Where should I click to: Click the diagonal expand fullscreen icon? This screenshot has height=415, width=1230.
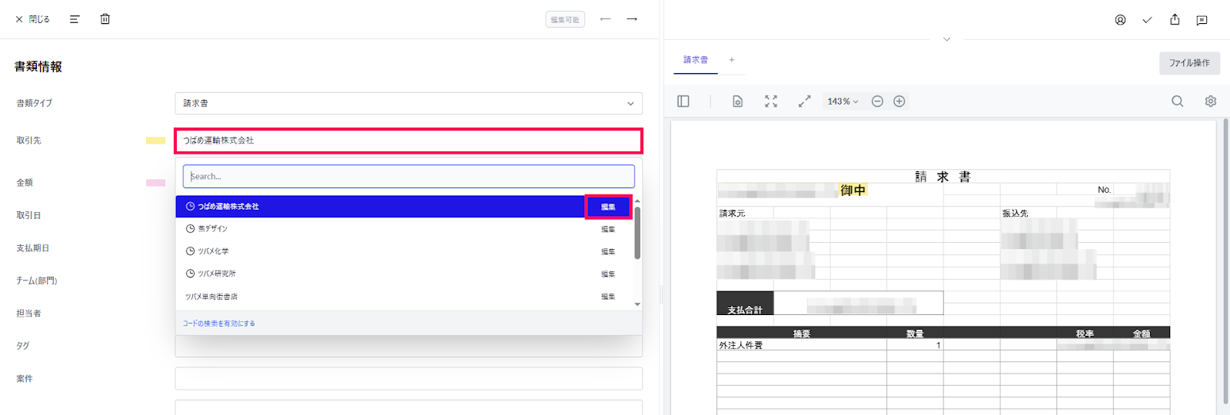coord(804,101)
